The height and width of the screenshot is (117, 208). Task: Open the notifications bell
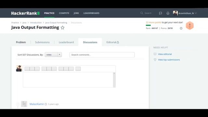(168, 13)
